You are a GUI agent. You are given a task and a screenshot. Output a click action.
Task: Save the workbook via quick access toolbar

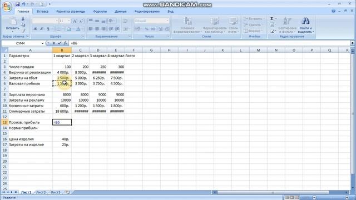[17, 4]
